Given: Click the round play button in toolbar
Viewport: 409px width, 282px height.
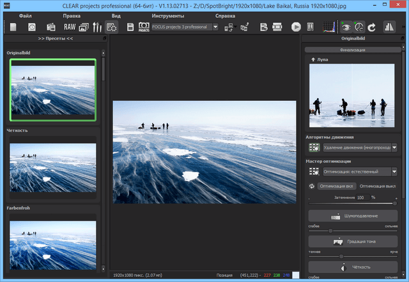Looking at the screenshot, I should click(x=296, y=27).
